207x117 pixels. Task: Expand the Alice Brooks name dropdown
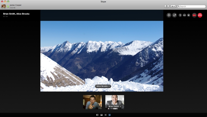coord(103,86)
